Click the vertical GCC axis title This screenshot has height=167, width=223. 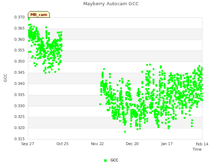[5, 78]
